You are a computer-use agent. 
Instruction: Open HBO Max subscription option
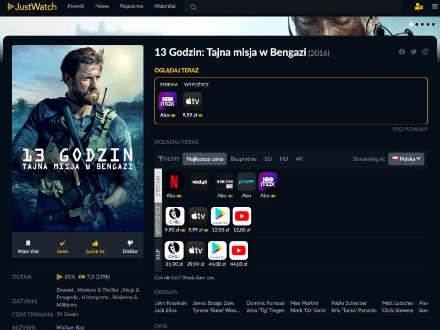268,182
